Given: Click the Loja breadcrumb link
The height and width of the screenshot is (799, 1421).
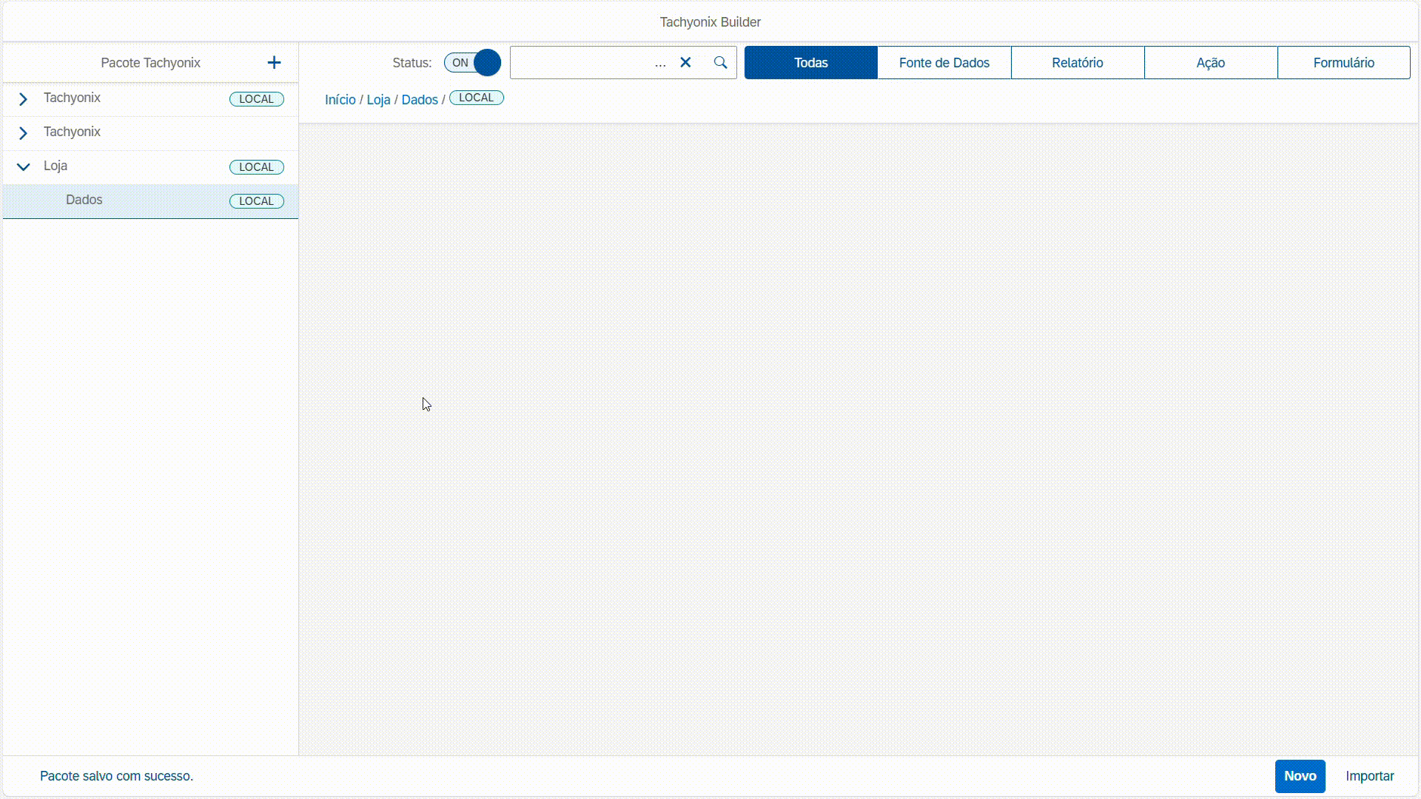Looking at the screenshot, I should (378, 100).
